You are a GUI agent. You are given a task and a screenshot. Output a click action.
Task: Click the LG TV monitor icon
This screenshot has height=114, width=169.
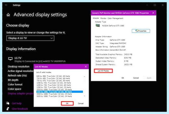(x=10, y=59)
